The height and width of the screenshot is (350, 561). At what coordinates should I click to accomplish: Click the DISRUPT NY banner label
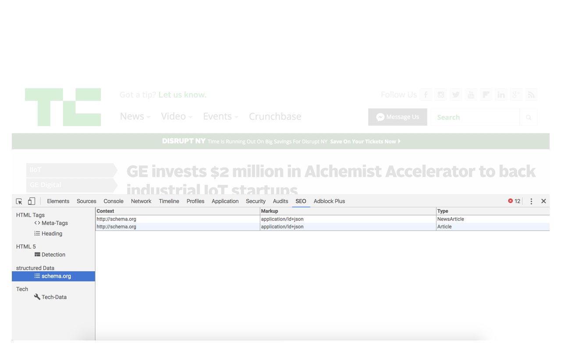(184, 141)
